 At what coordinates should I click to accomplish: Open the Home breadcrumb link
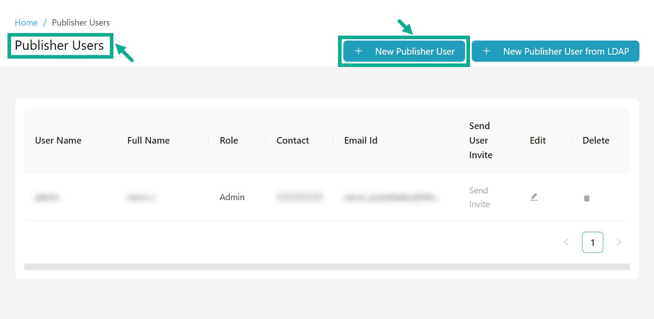pos(26,22)
